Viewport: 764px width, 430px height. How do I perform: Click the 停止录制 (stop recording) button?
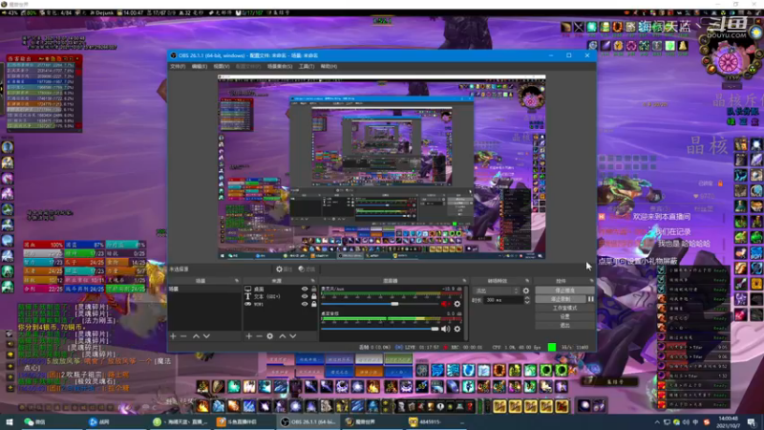pos(561,299)
